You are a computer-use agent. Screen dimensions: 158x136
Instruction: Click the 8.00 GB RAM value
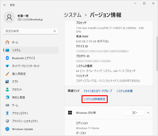pos(92,41)
